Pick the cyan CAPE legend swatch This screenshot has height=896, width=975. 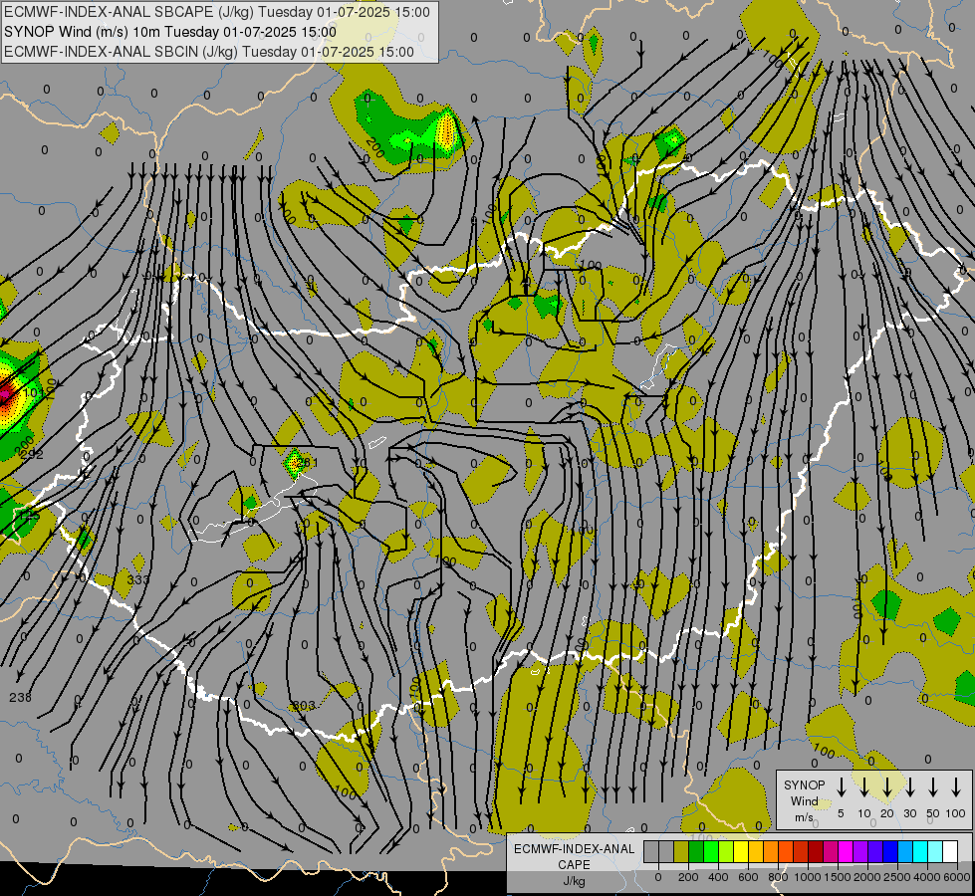[x=919, y=851]
